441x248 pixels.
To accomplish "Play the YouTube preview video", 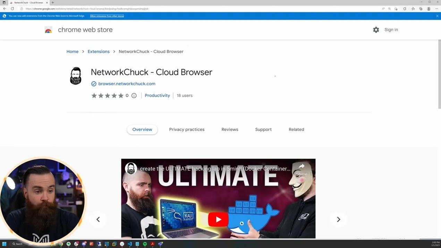I will (218, 219).
